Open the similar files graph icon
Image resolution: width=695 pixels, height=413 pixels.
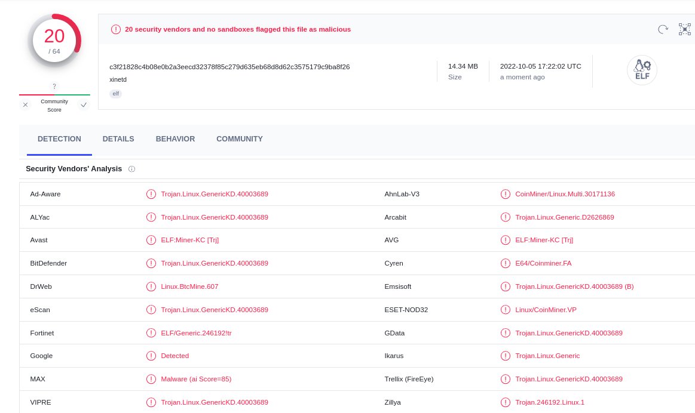pyautogui.click(x=684, y=29)
